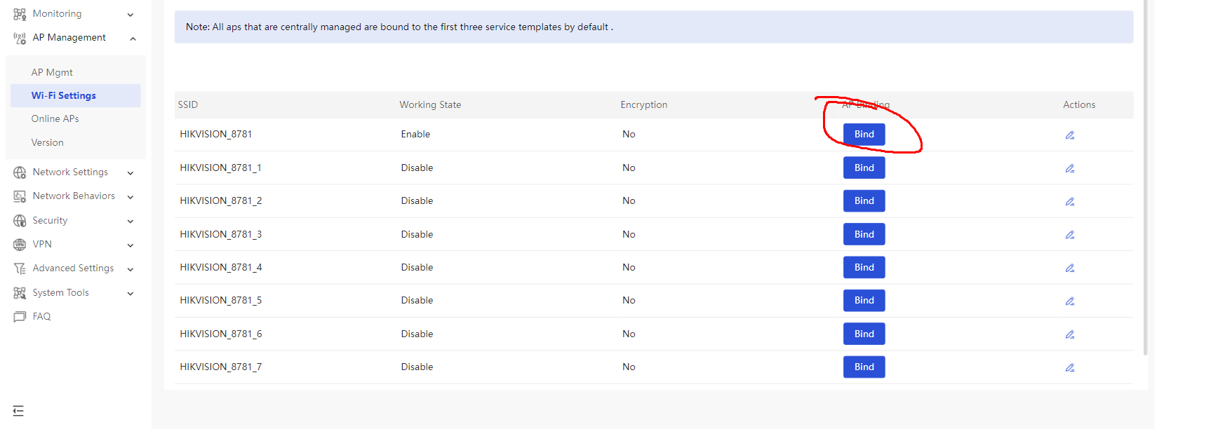Edit the HIKVISION_8781_5 row with pencil
The width and height of the screenshot is (1225, 429).
click(1069, 301)
